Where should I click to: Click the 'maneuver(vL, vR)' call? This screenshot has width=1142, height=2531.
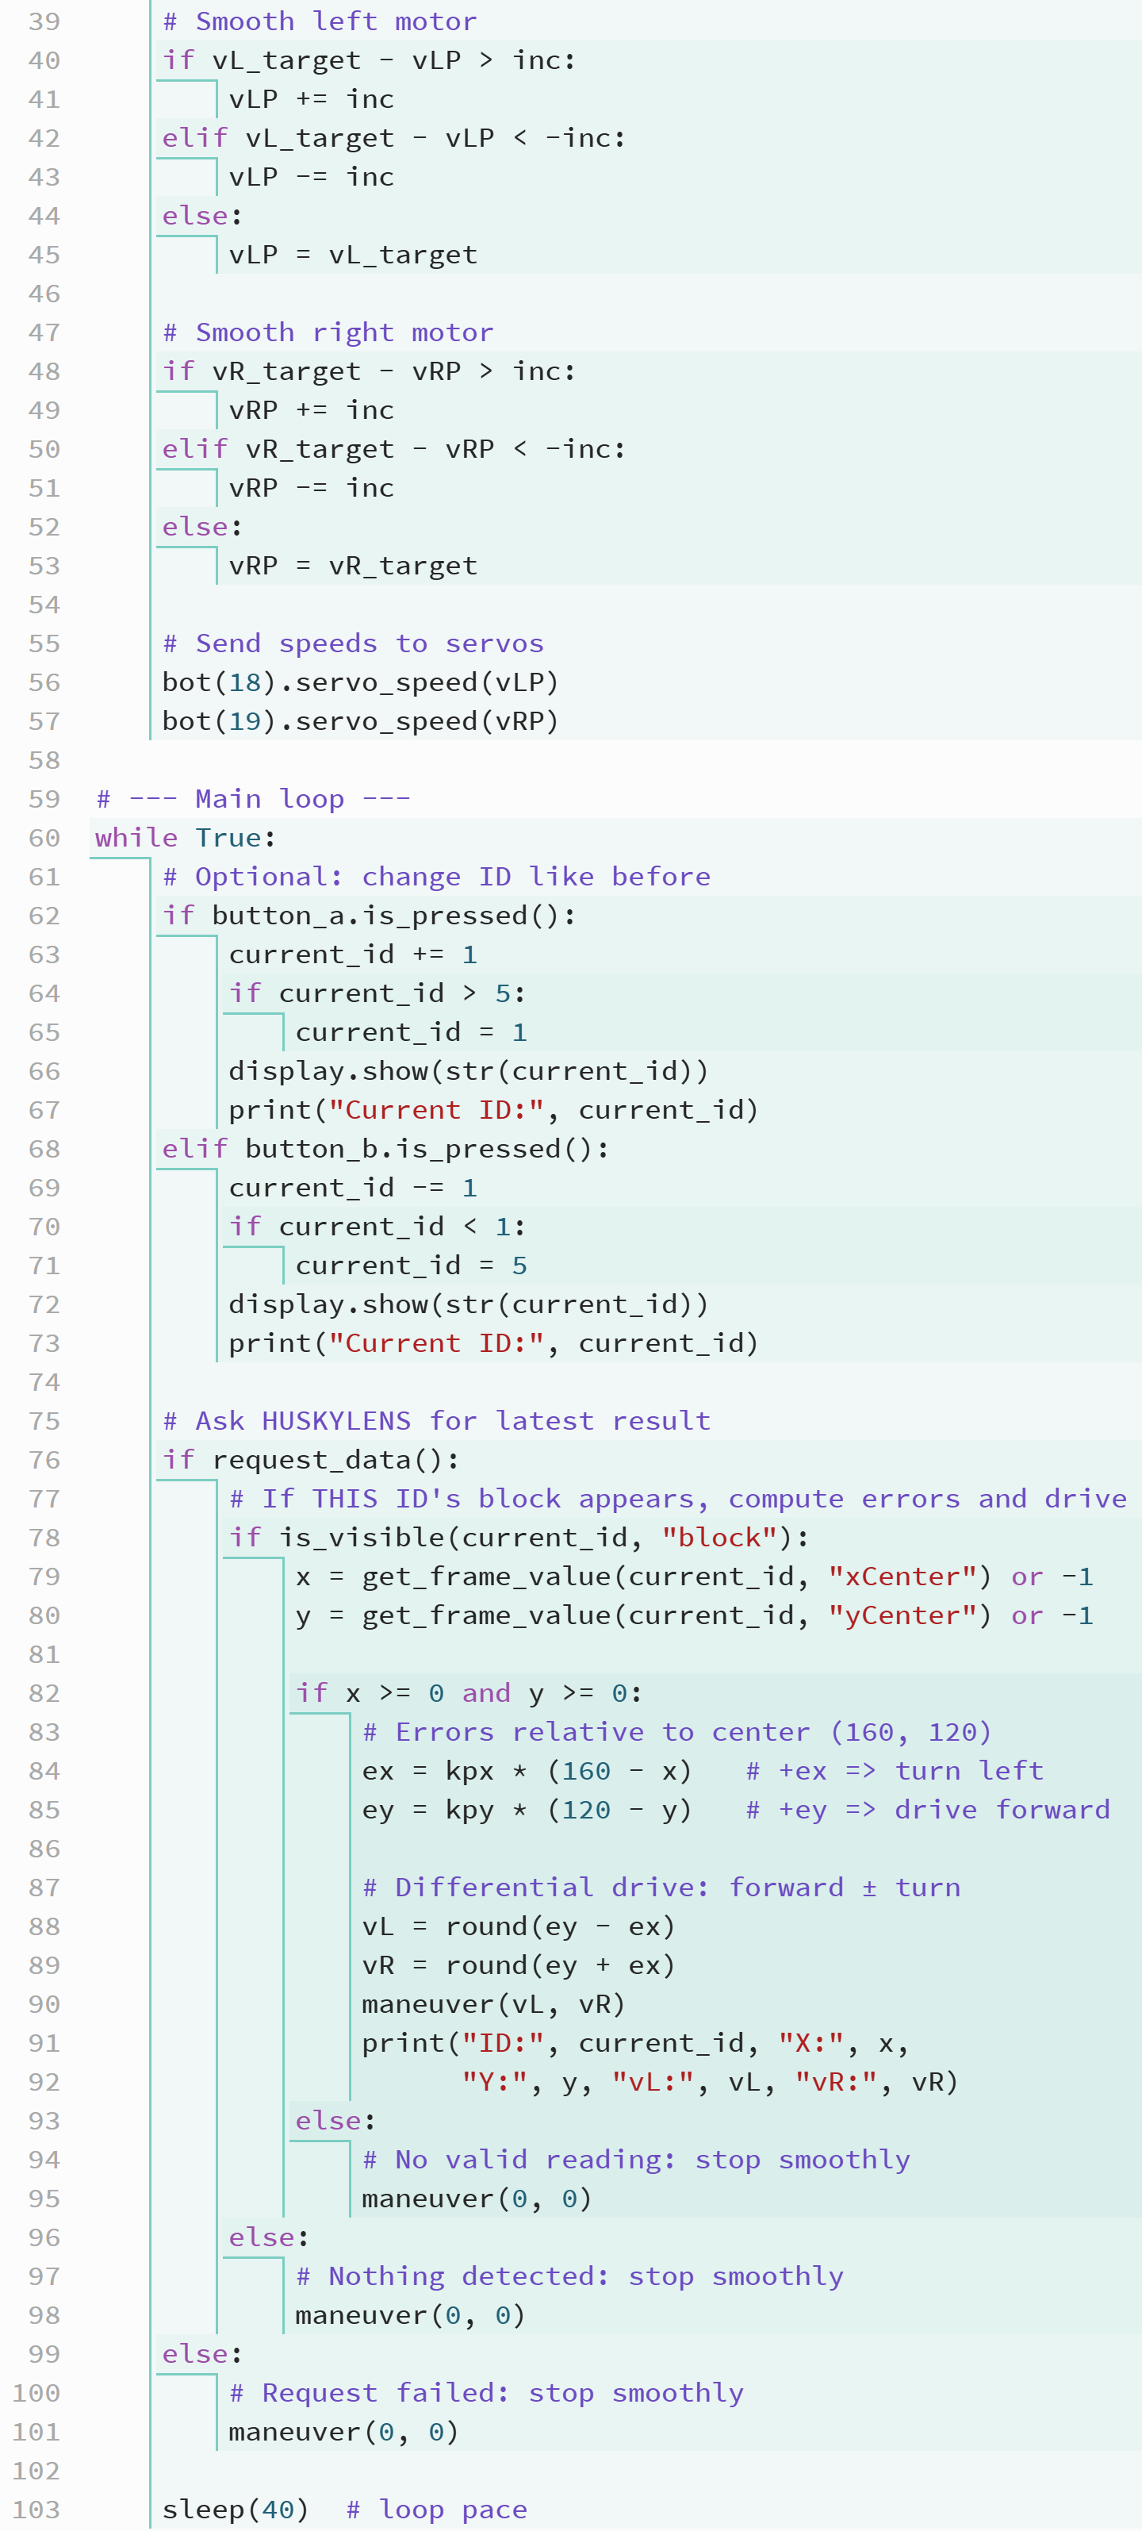tap(493, 2004)
